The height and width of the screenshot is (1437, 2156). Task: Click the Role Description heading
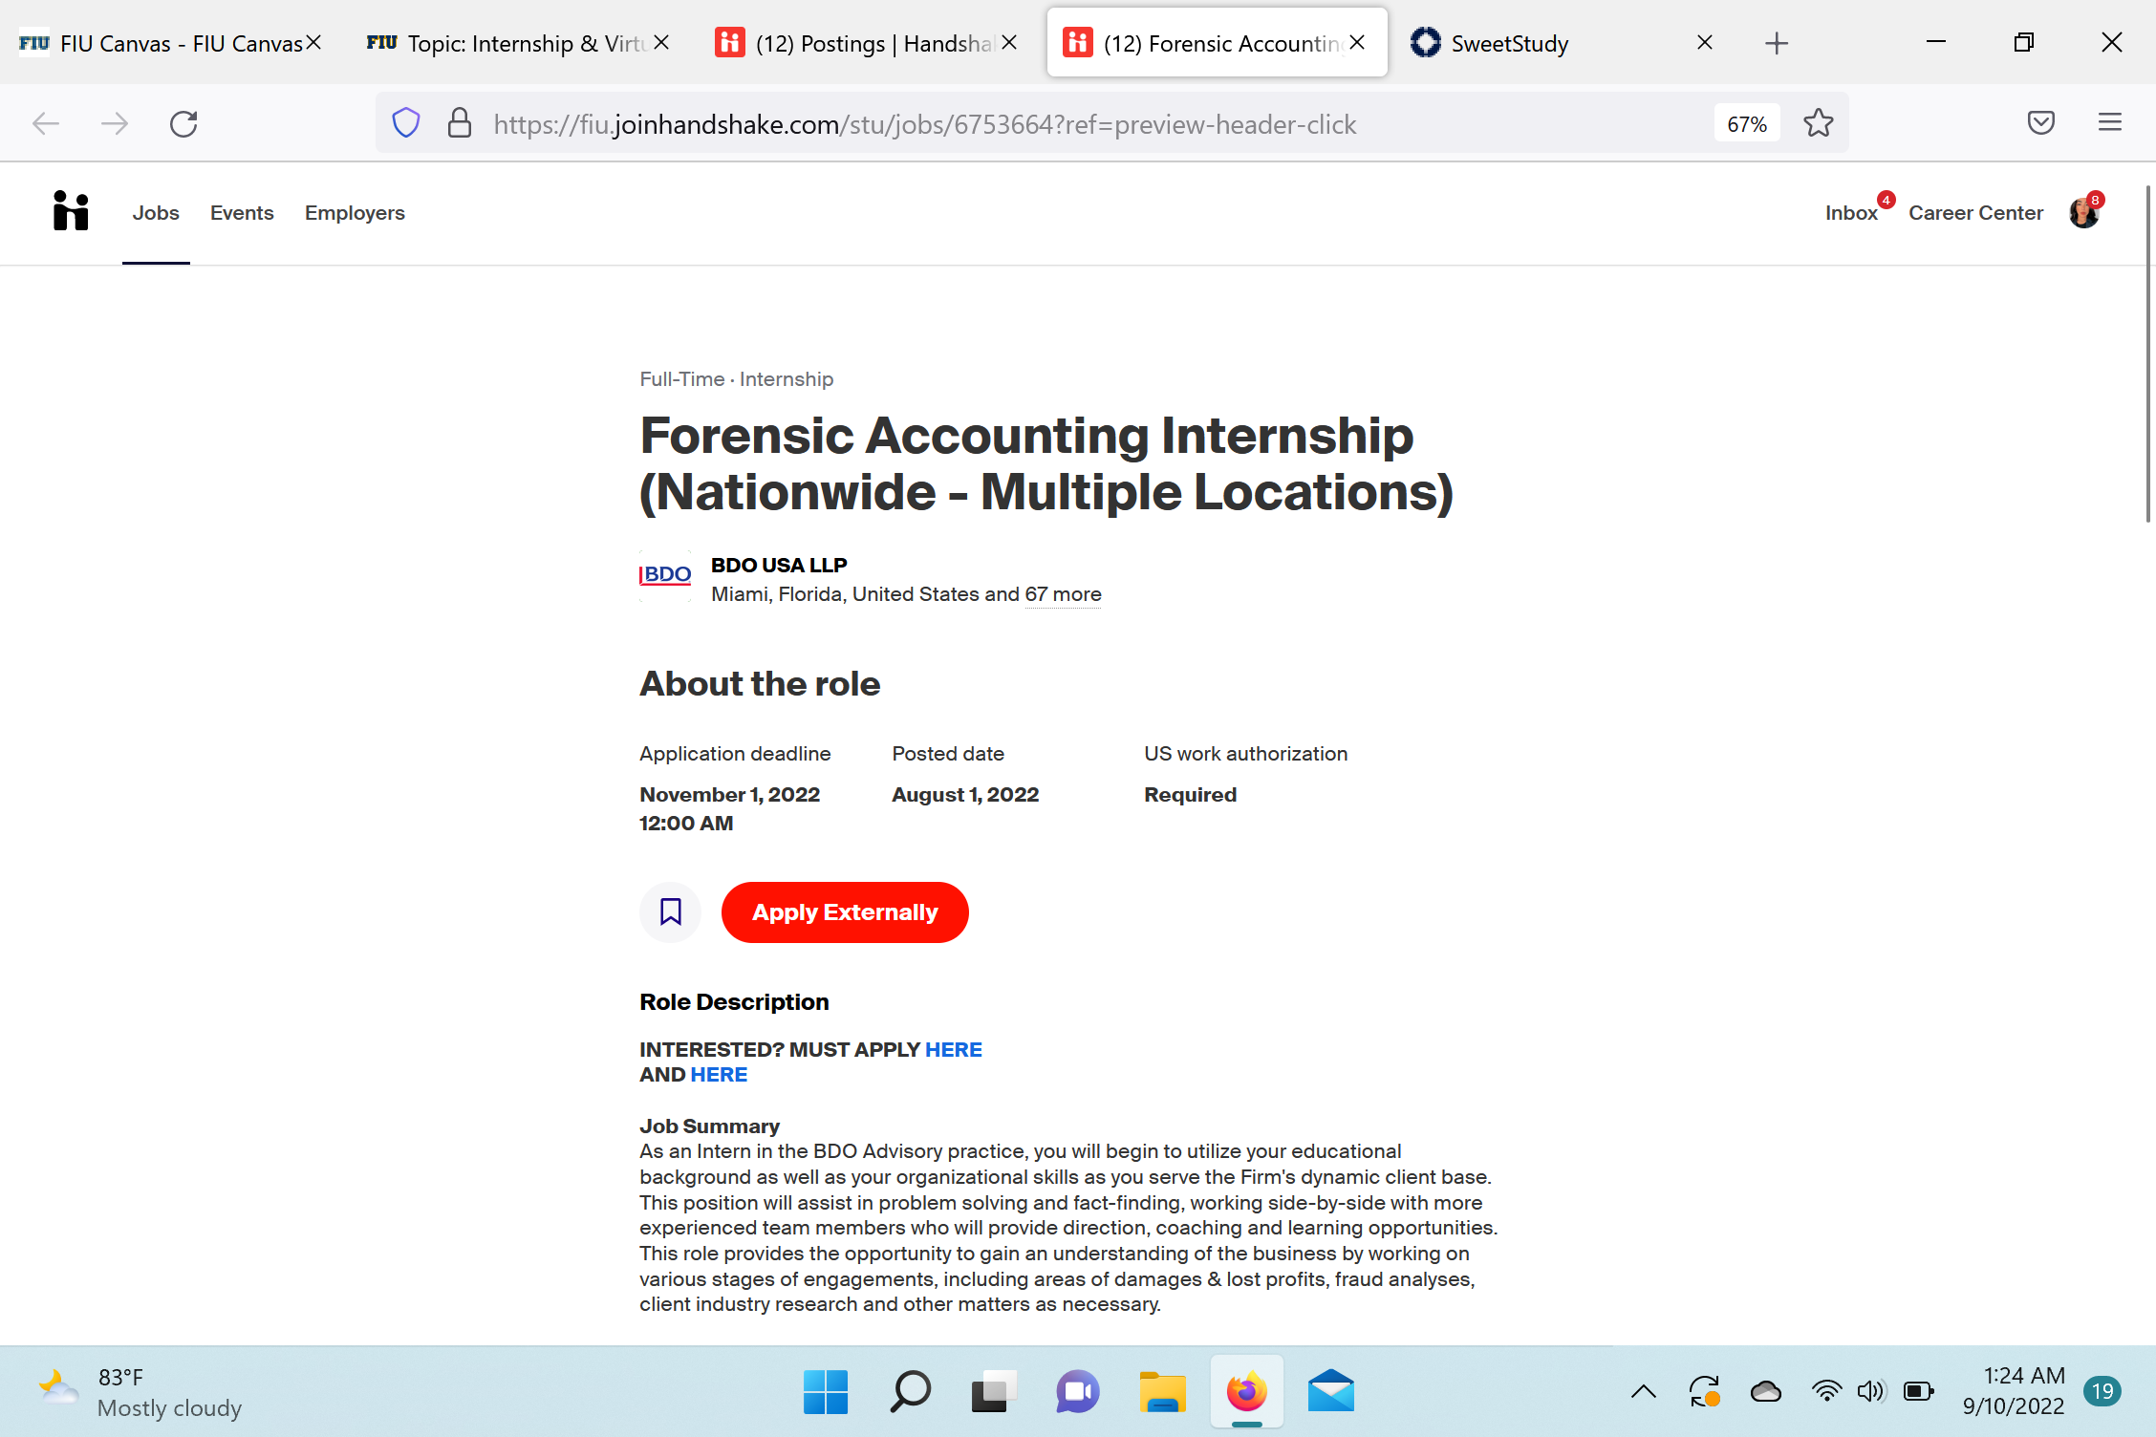click(734, 1001)
